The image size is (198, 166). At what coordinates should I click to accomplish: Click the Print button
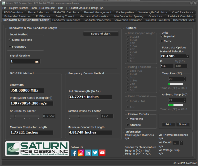tap(168, 124)
